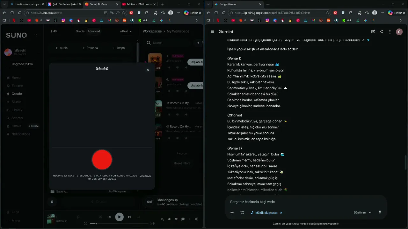Skip to the previous track in the Suno player
This screenshot has width=408, height=229.
[x=109, y=217]
